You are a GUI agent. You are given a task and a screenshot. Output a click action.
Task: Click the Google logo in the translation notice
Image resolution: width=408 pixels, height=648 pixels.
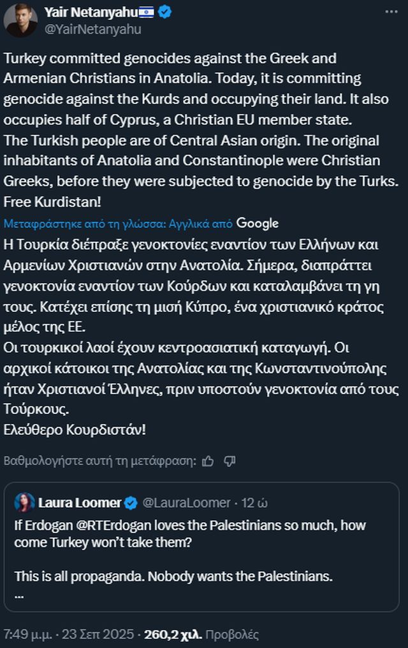(258, 223)
